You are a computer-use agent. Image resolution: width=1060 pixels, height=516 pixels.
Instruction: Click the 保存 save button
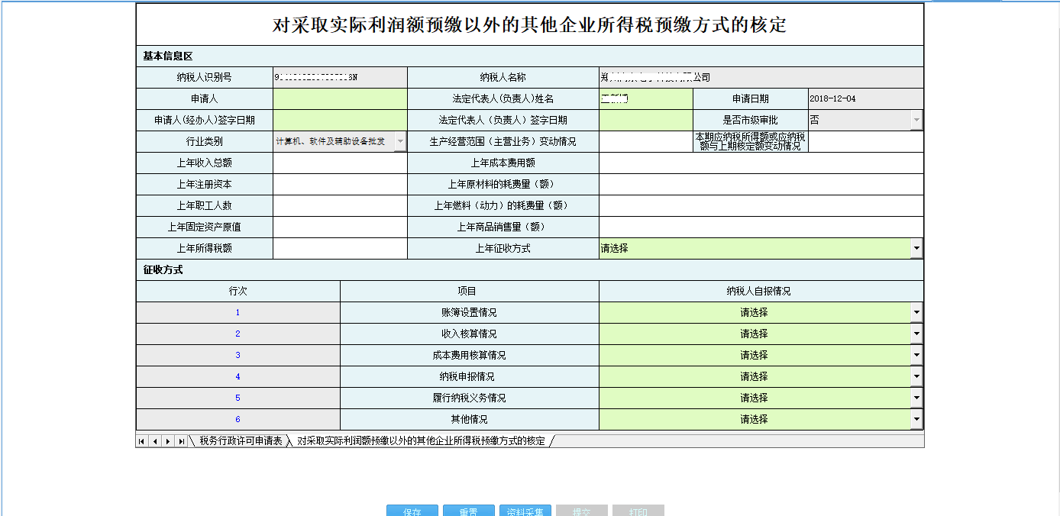412,511
